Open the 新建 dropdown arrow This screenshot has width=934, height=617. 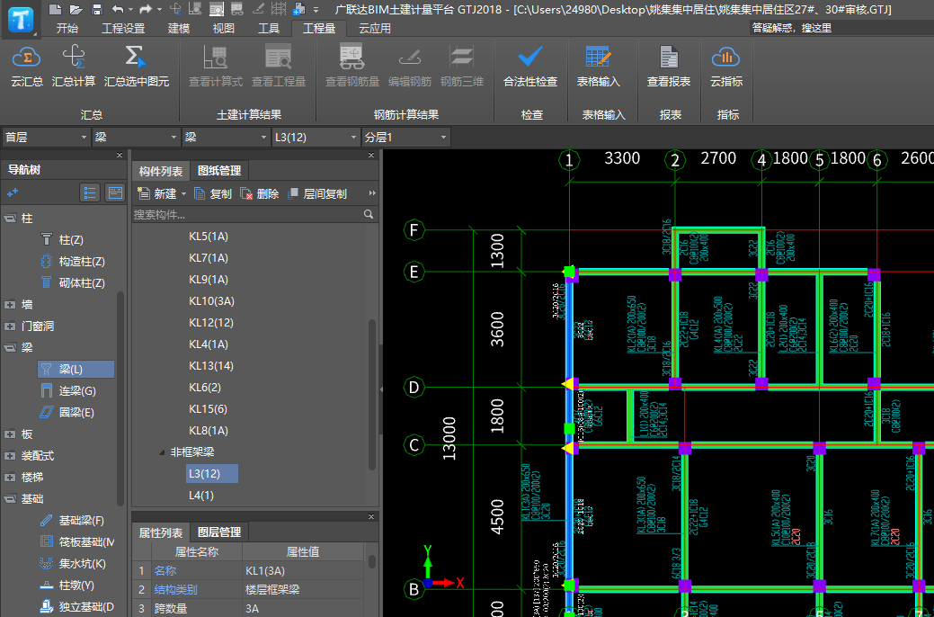point(183,193)
